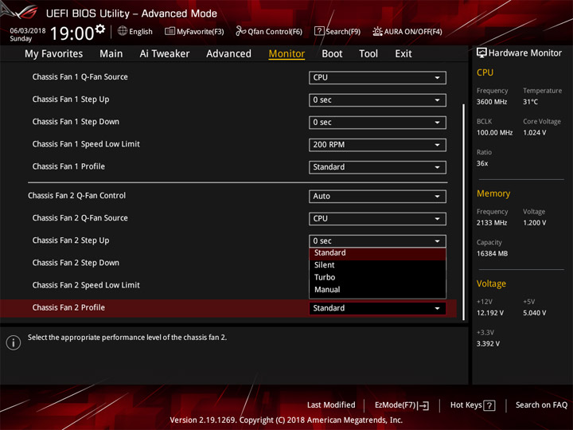The width and height of the screenshot is (573, 430).
Task: Go to the Boot tab
Action: 332,54
